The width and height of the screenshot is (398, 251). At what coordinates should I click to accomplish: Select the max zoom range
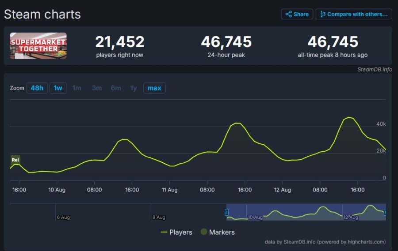[x=154, y=88]
